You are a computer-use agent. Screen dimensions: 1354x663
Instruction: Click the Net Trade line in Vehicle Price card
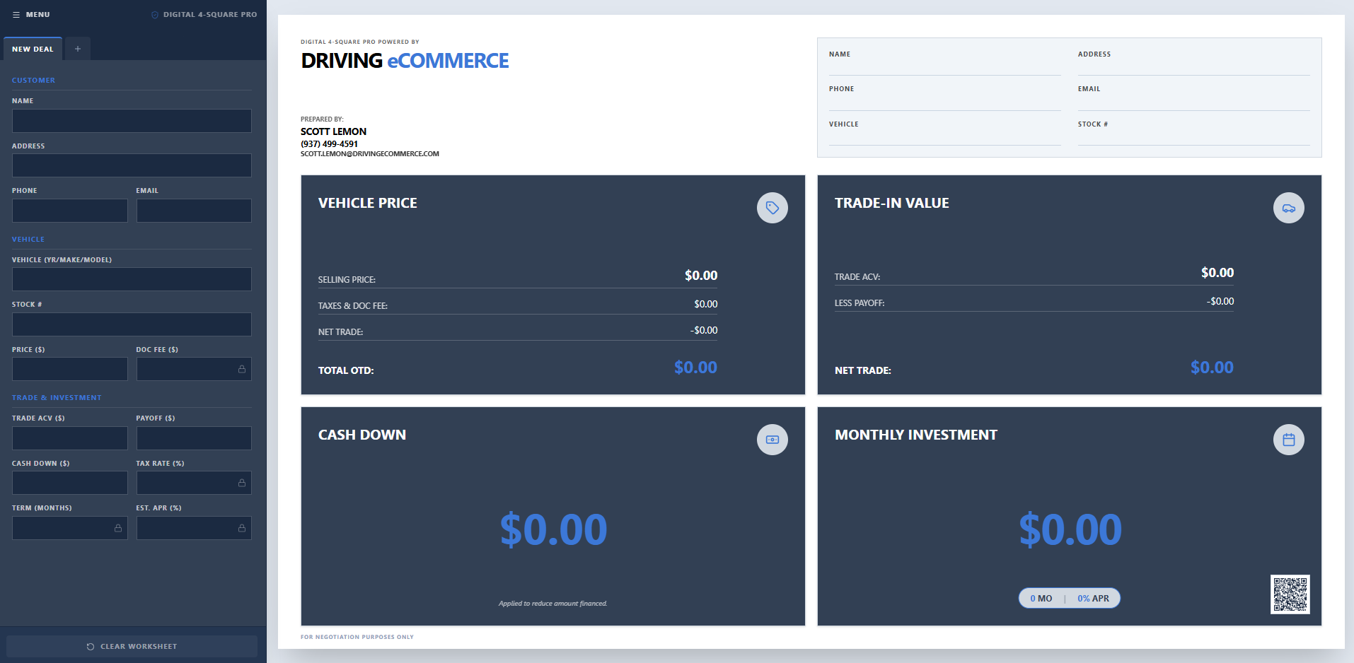click(518, 331)
